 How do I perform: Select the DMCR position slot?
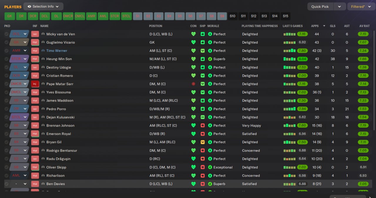pos(68,16)
